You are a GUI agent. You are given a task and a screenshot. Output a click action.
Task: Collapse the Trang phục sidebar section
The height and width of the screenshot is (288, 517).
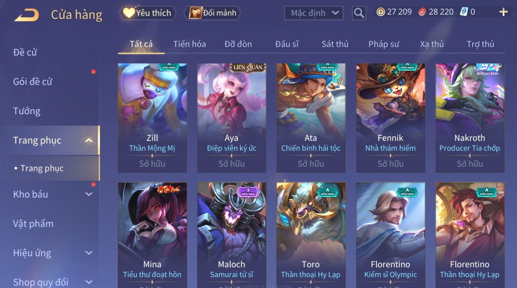[x=89, y=140]
